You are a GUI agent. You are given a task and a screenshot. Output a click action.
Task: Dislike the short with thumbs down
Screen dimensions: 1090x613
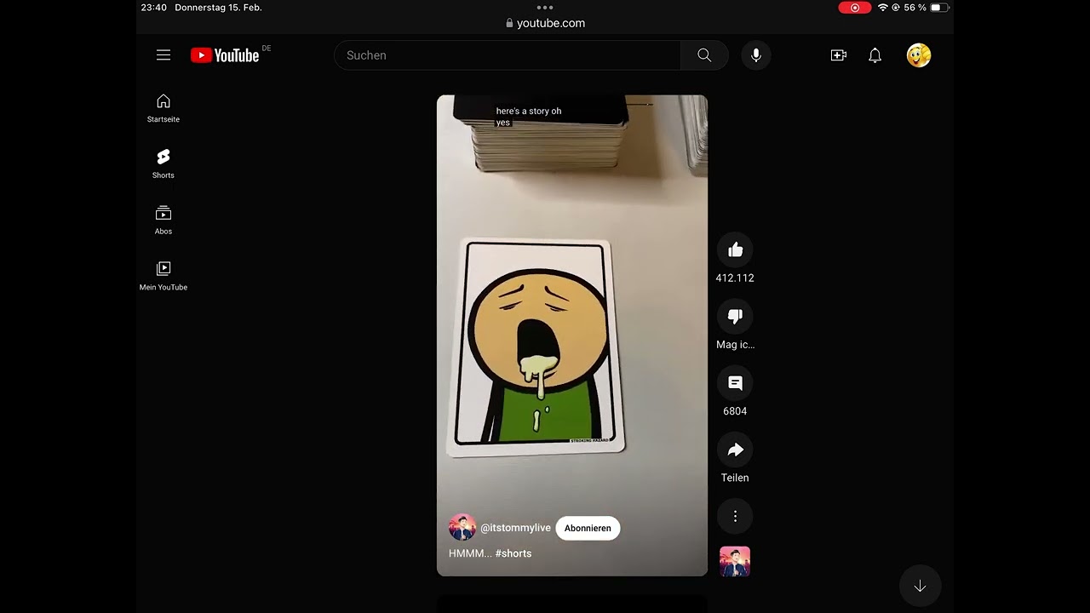(735, 316)
